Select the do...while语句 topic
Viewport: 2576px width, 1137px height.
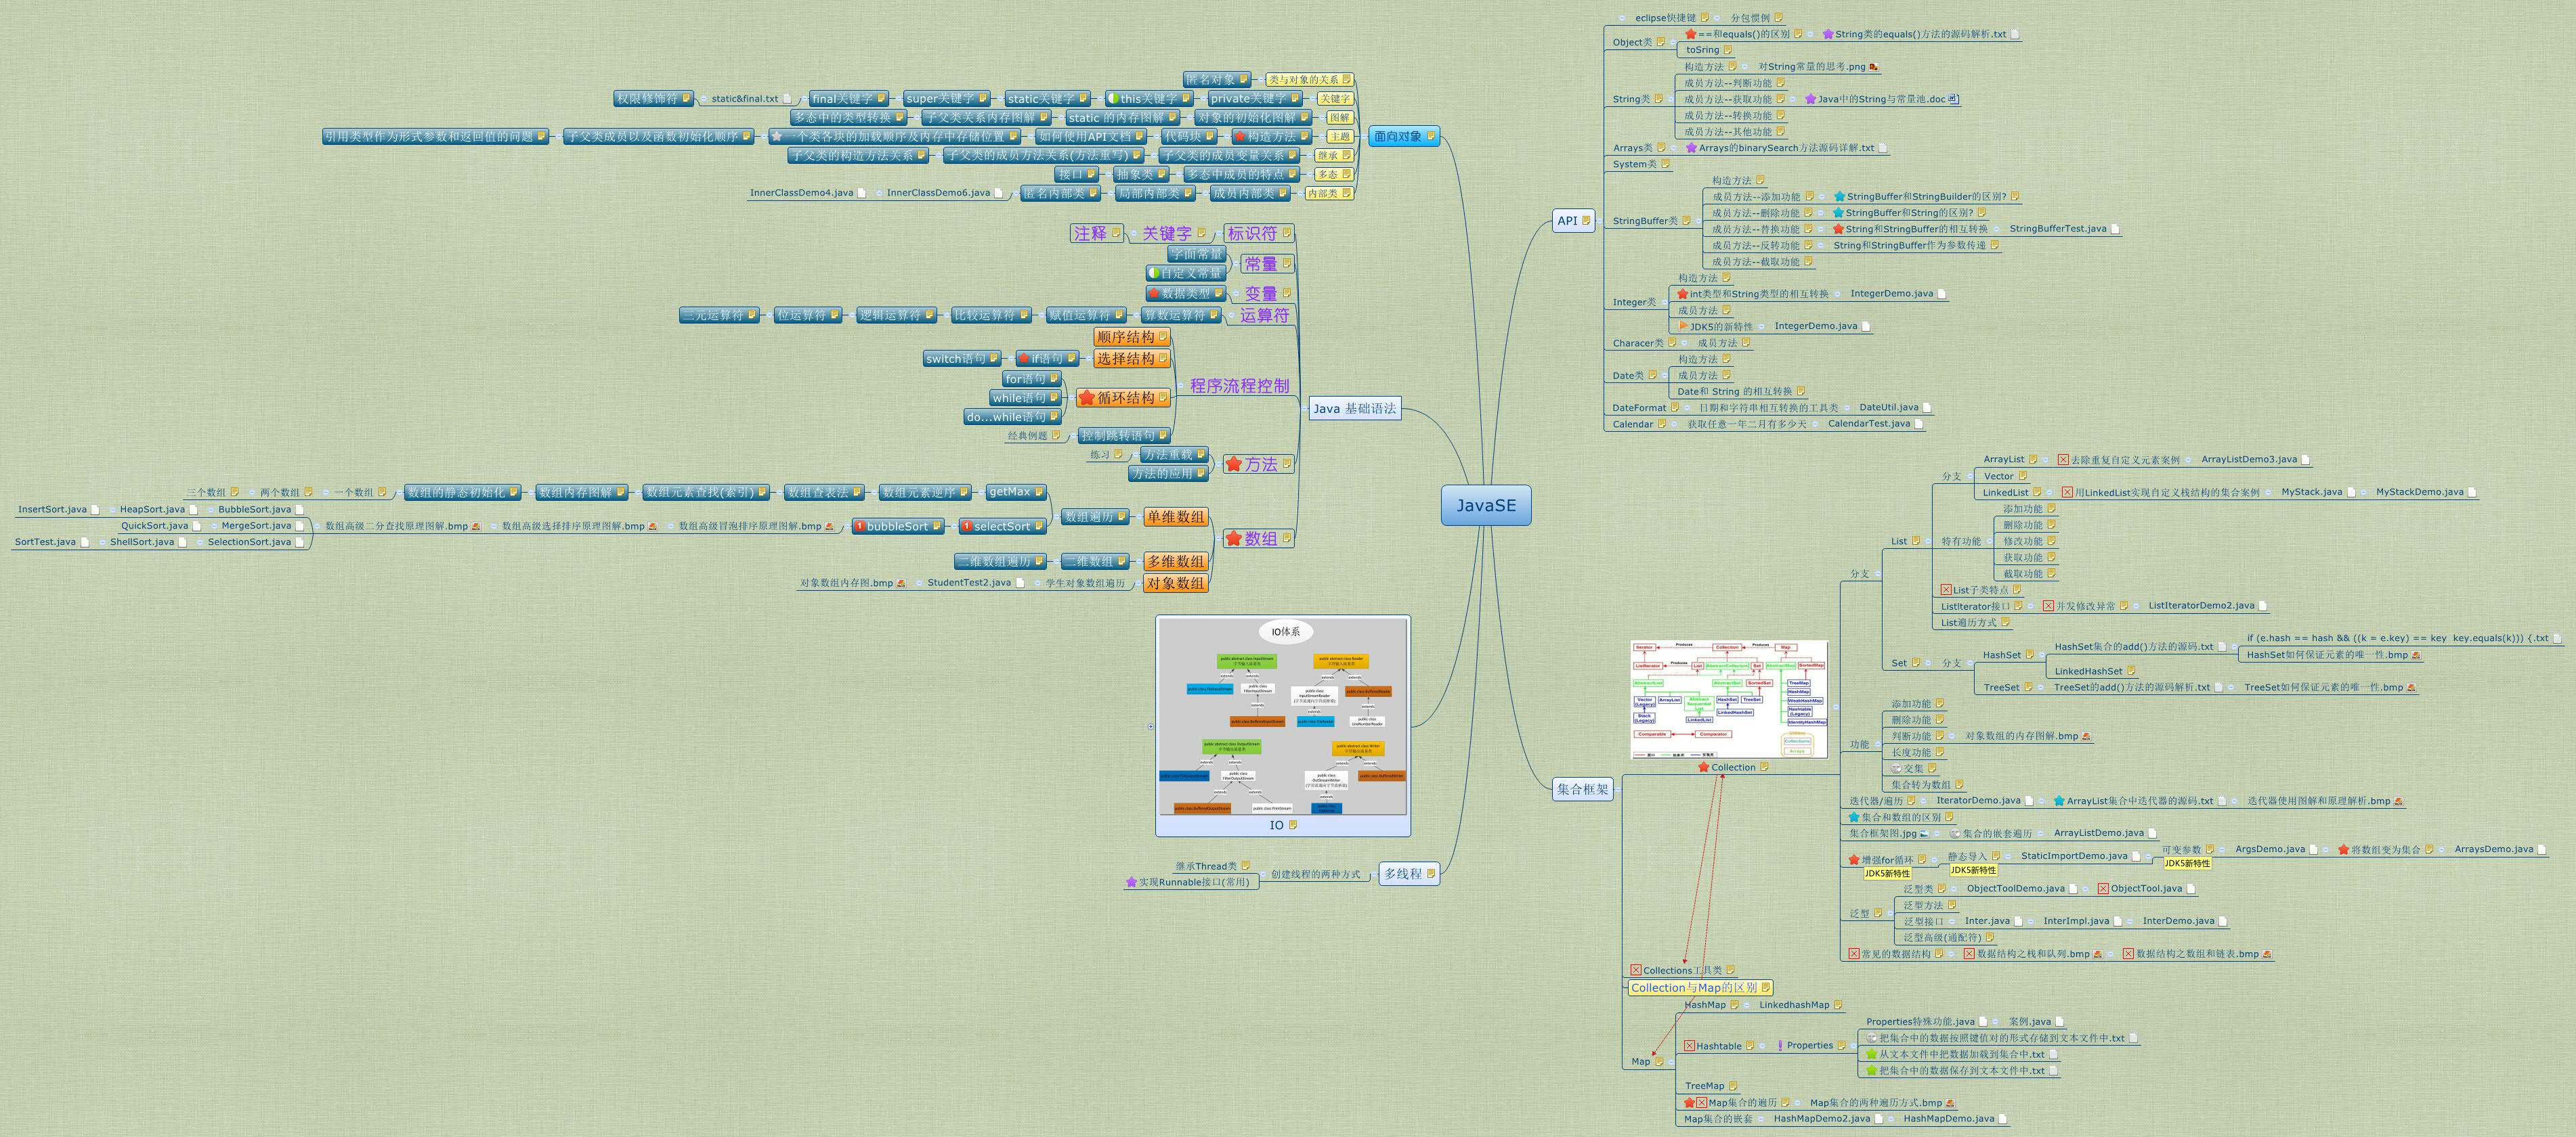pos(1013,417)
